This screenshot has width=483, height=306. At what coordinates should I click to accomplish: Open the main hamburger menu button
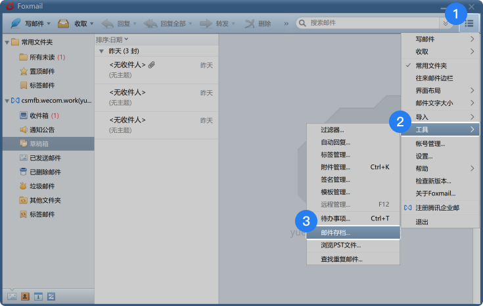pyautogui.click(x=469, y=24)
